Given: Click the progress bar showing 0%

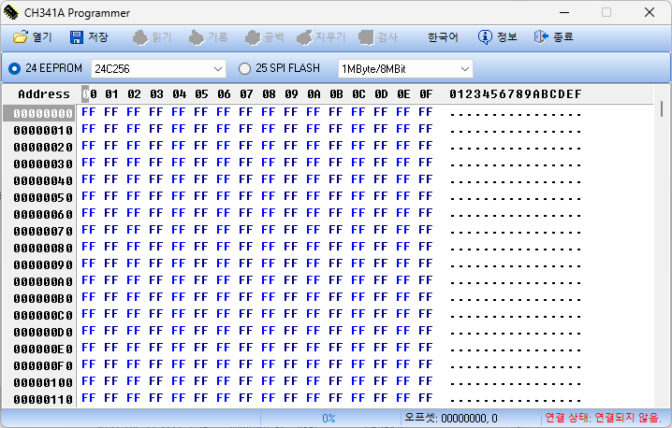Looking at the screenshot, I should click(329, 418).
